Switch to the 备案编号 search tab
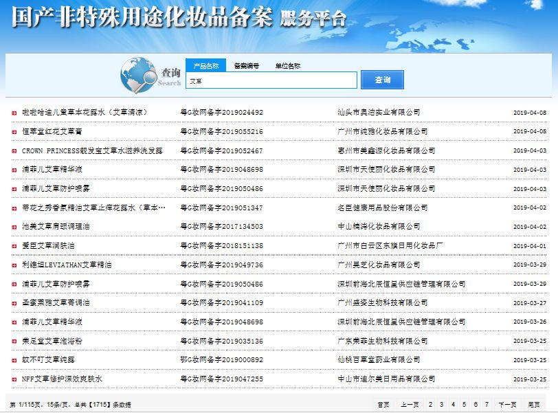 pos(247,66)
